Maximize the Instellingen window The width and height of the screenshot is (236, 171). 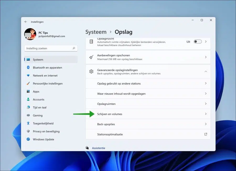point(202,20)
